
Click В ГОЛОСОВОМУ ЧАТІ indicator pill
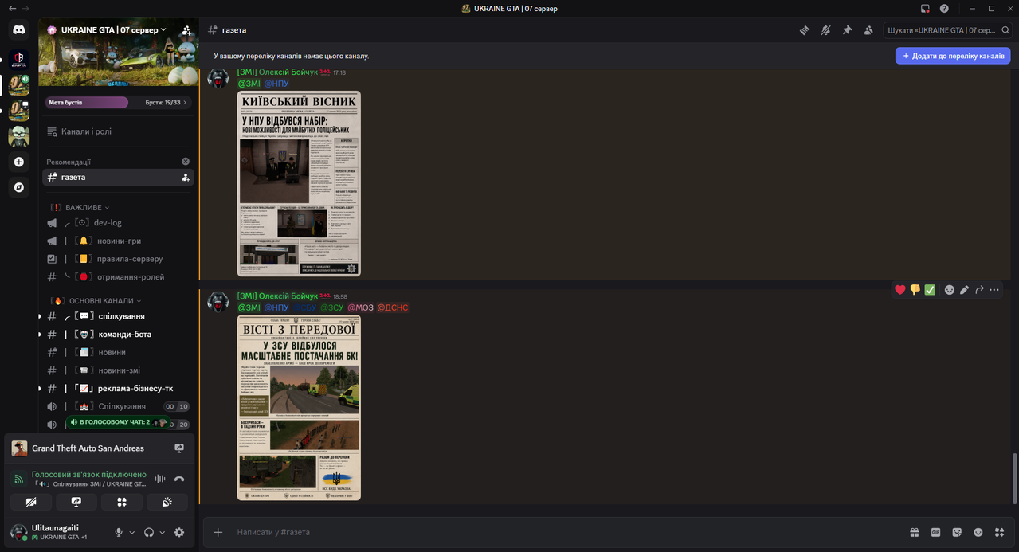point(118,421)
